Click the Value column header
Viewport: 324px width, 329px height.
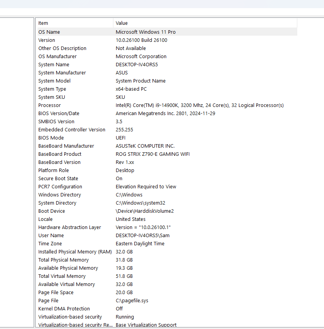[205, 23]
